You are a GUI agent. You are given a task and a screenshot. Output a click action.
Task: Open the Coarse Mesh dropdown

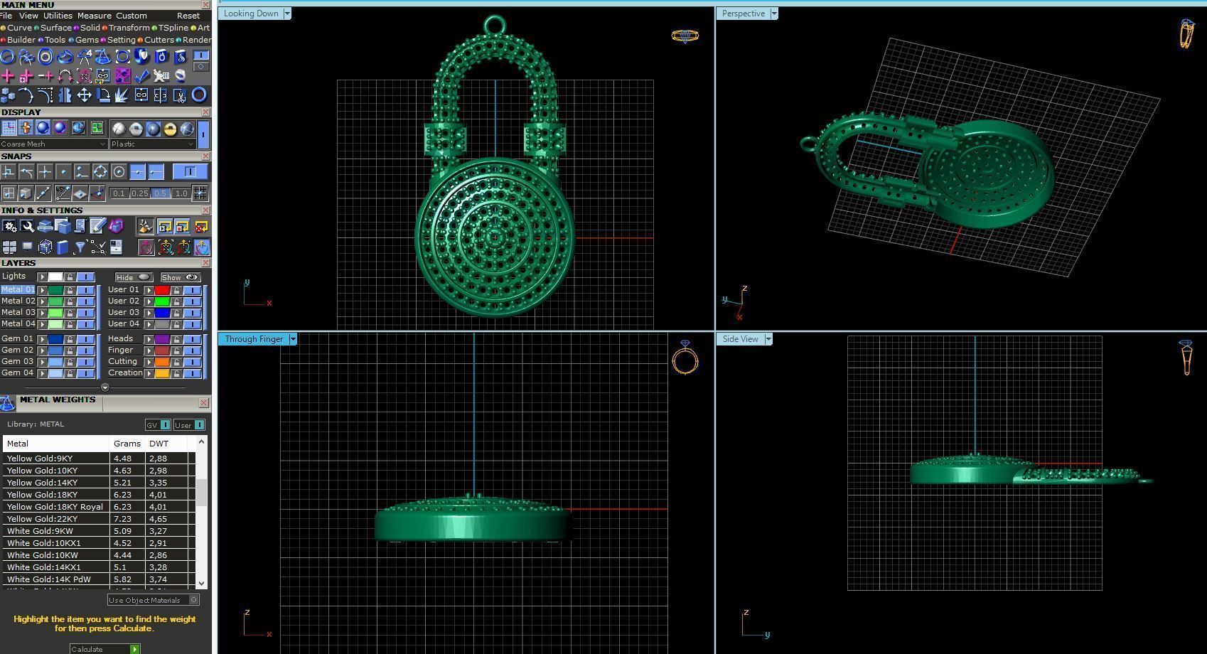pos(53,144)
